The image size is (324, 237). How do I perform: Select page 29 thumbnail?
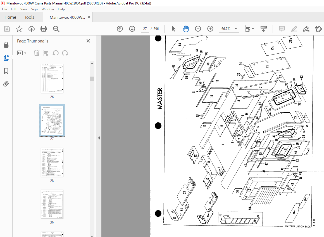pos(52,204)
